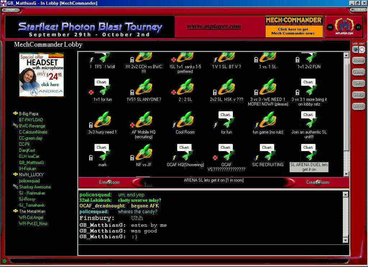This screenshot has width=368, height=267.
Task: Click the Info sidebar button
Action: click(x=359, y=84)
